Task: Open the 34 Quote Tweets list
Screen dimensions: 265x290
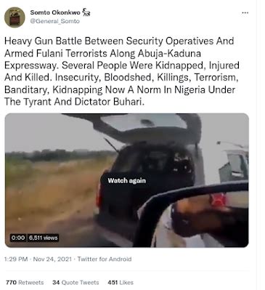Action: pyautogui.click(x=76, y=283)
